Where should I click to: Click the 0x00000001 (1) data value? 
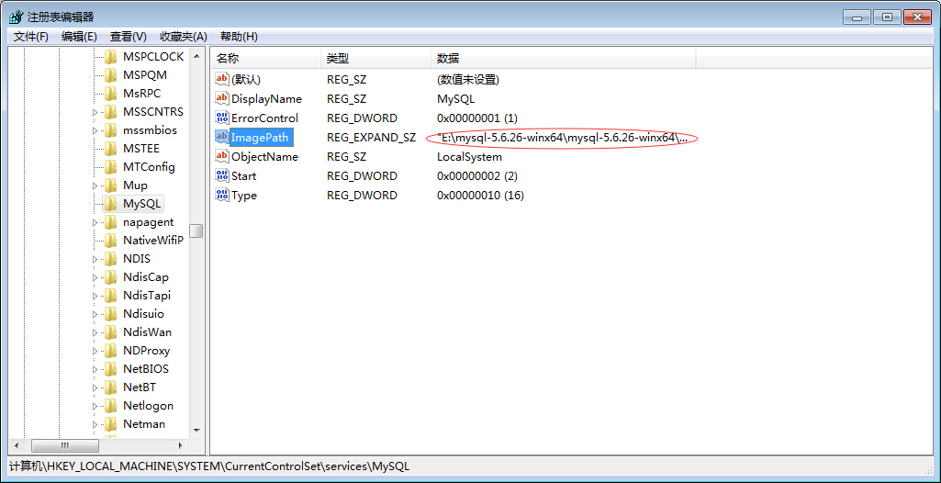477,118
